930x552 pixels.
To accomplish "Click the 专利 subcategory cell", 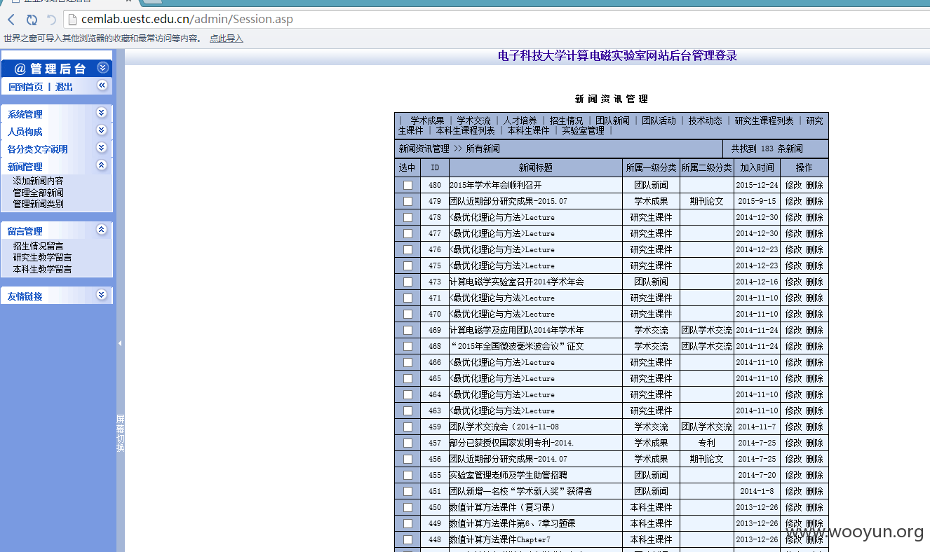I will point(706,443).
